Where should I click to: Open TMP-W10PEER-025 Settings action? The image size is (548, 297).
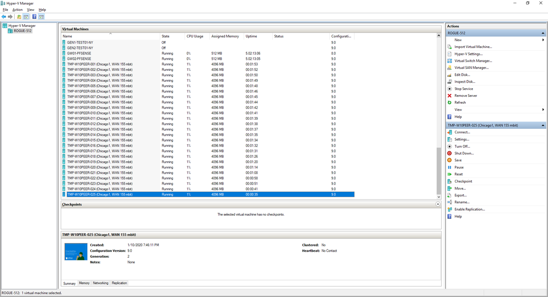pyautogui.click(x=462, y=139)
